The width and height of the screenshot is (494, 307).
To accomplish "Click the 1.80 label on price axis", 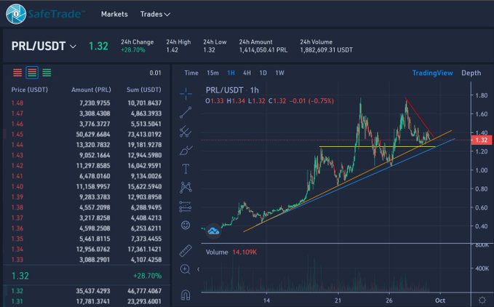I will pyautogui.click(x=482, y=95).
